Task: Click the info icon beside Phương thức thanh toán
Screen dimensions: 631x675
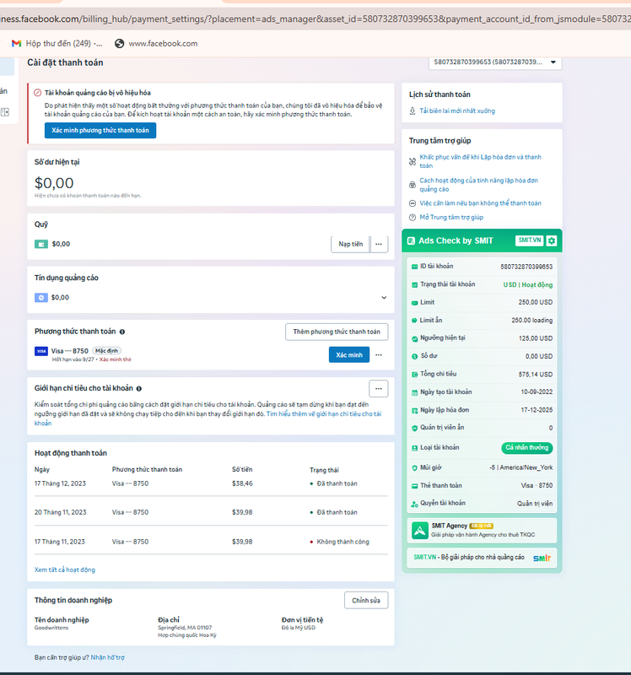Action: tap(122, 332)
